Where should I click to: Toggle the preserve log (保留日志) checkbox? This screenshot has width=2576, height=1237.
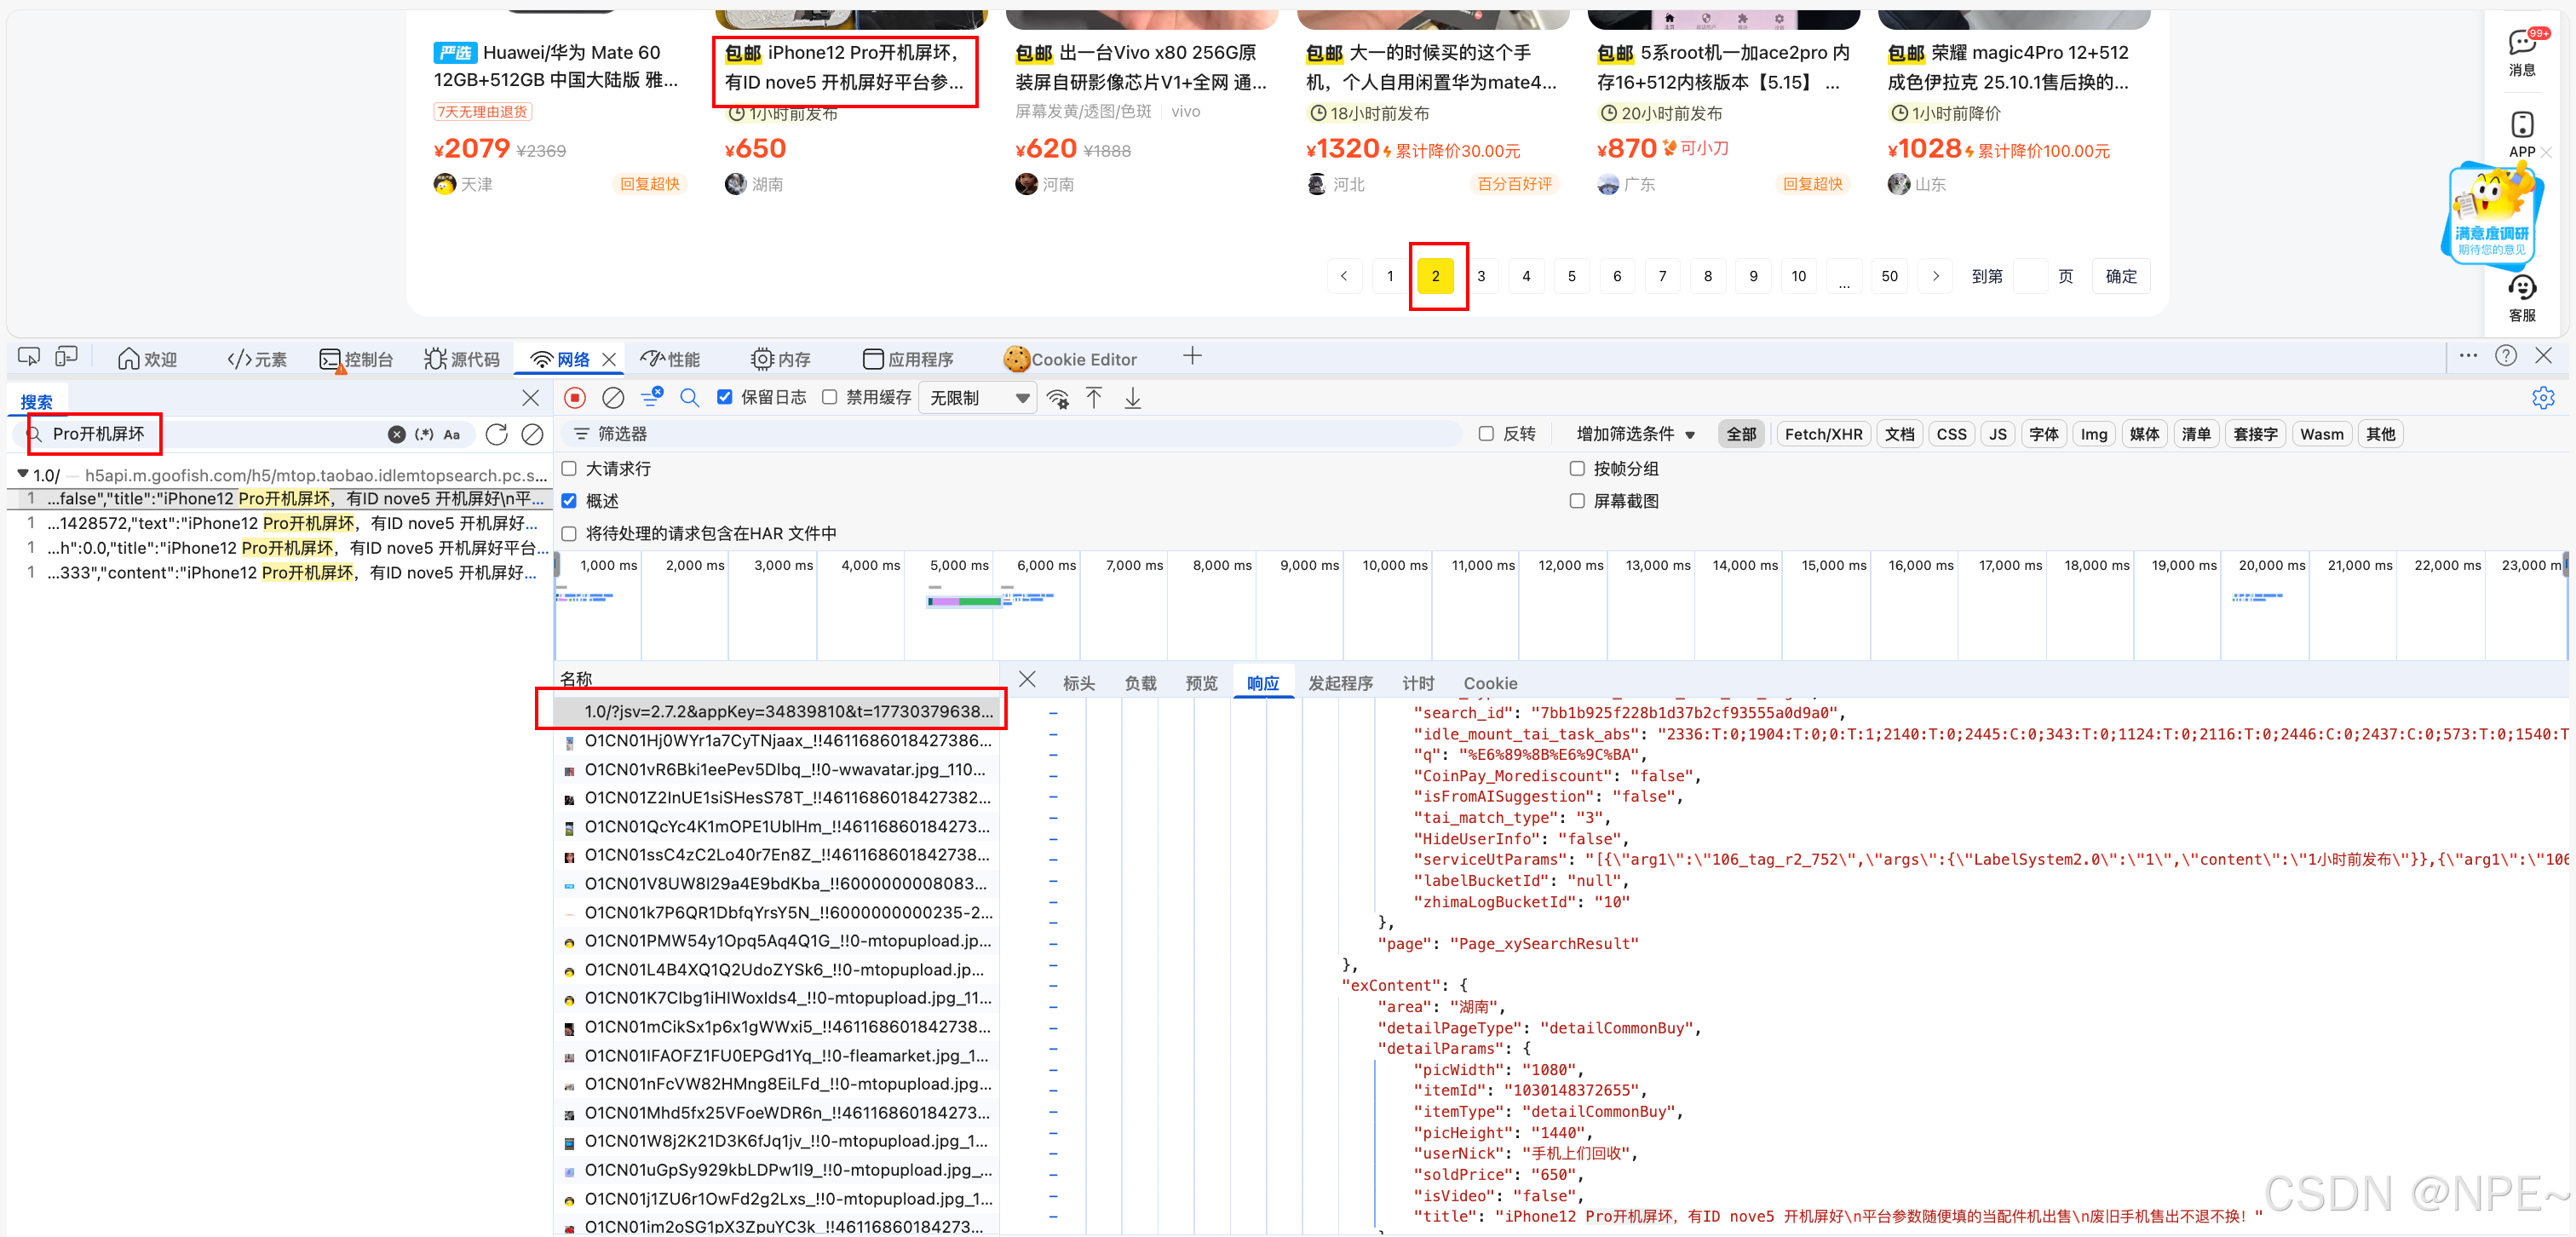pyautogui.click(x=725, y=397)
